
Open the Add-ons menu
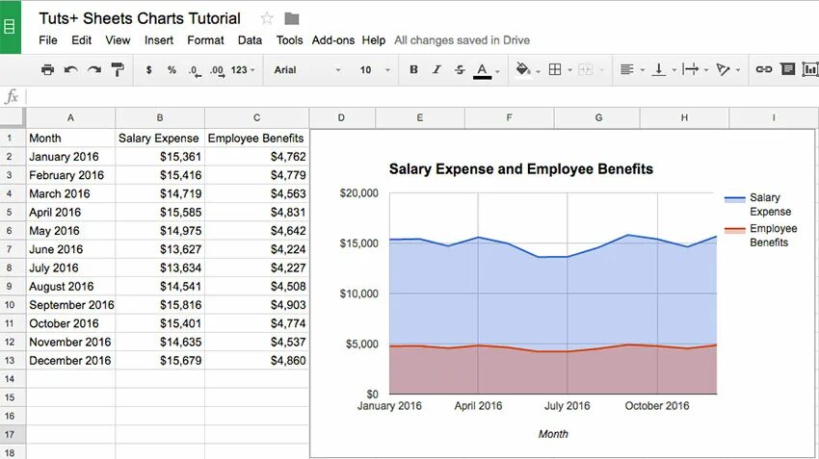[333, 40]
